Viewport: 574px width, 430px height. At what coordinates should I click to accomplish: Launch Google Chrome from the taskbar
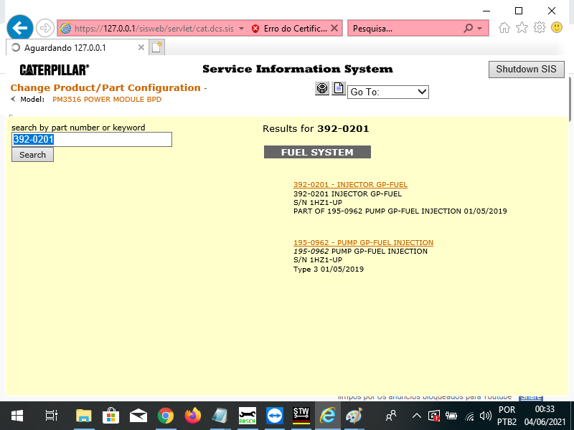coord(166,416)
